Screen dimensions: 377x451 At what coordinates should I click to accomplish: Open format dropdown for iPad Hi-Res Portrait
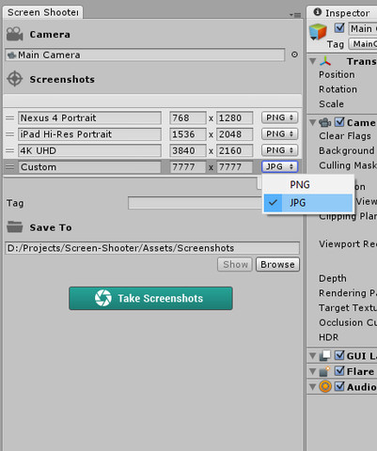[279, 134]
